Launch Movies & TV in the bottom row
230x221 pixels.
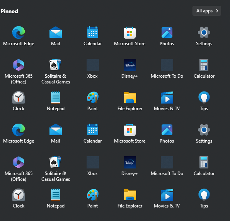(167, 195)
